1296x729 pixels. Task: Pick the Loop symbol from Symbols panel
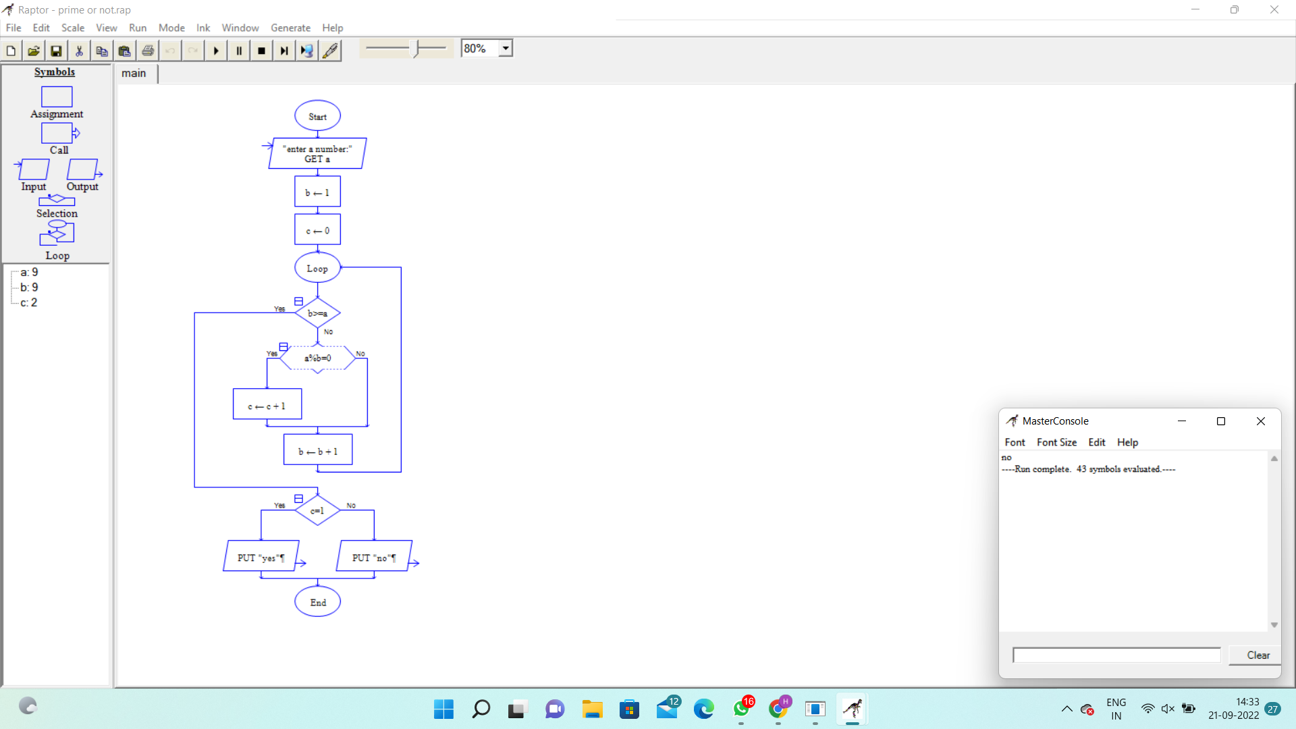coord(57,234)
